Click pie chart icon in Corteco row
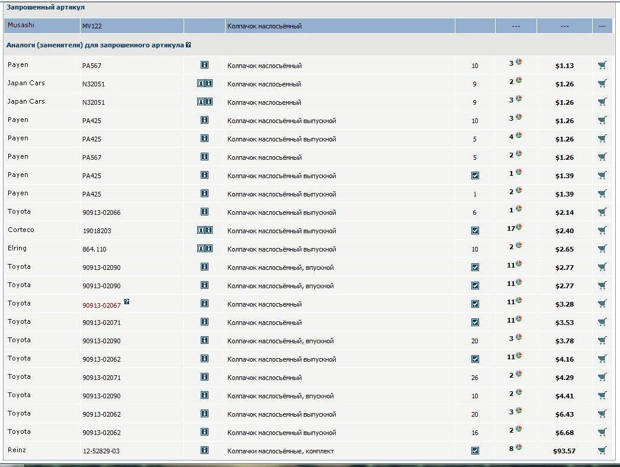620x467 pixels. 519,227
